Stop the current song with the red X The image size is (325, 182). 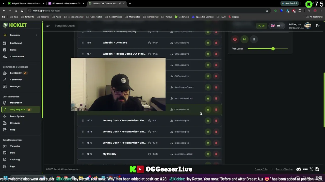coord(235,39)
